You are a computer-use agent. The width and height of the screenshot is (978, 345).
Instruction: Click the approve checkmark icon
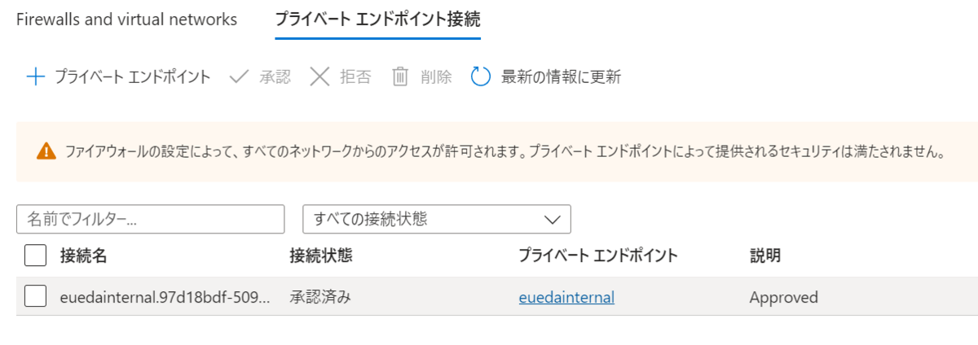239,77
